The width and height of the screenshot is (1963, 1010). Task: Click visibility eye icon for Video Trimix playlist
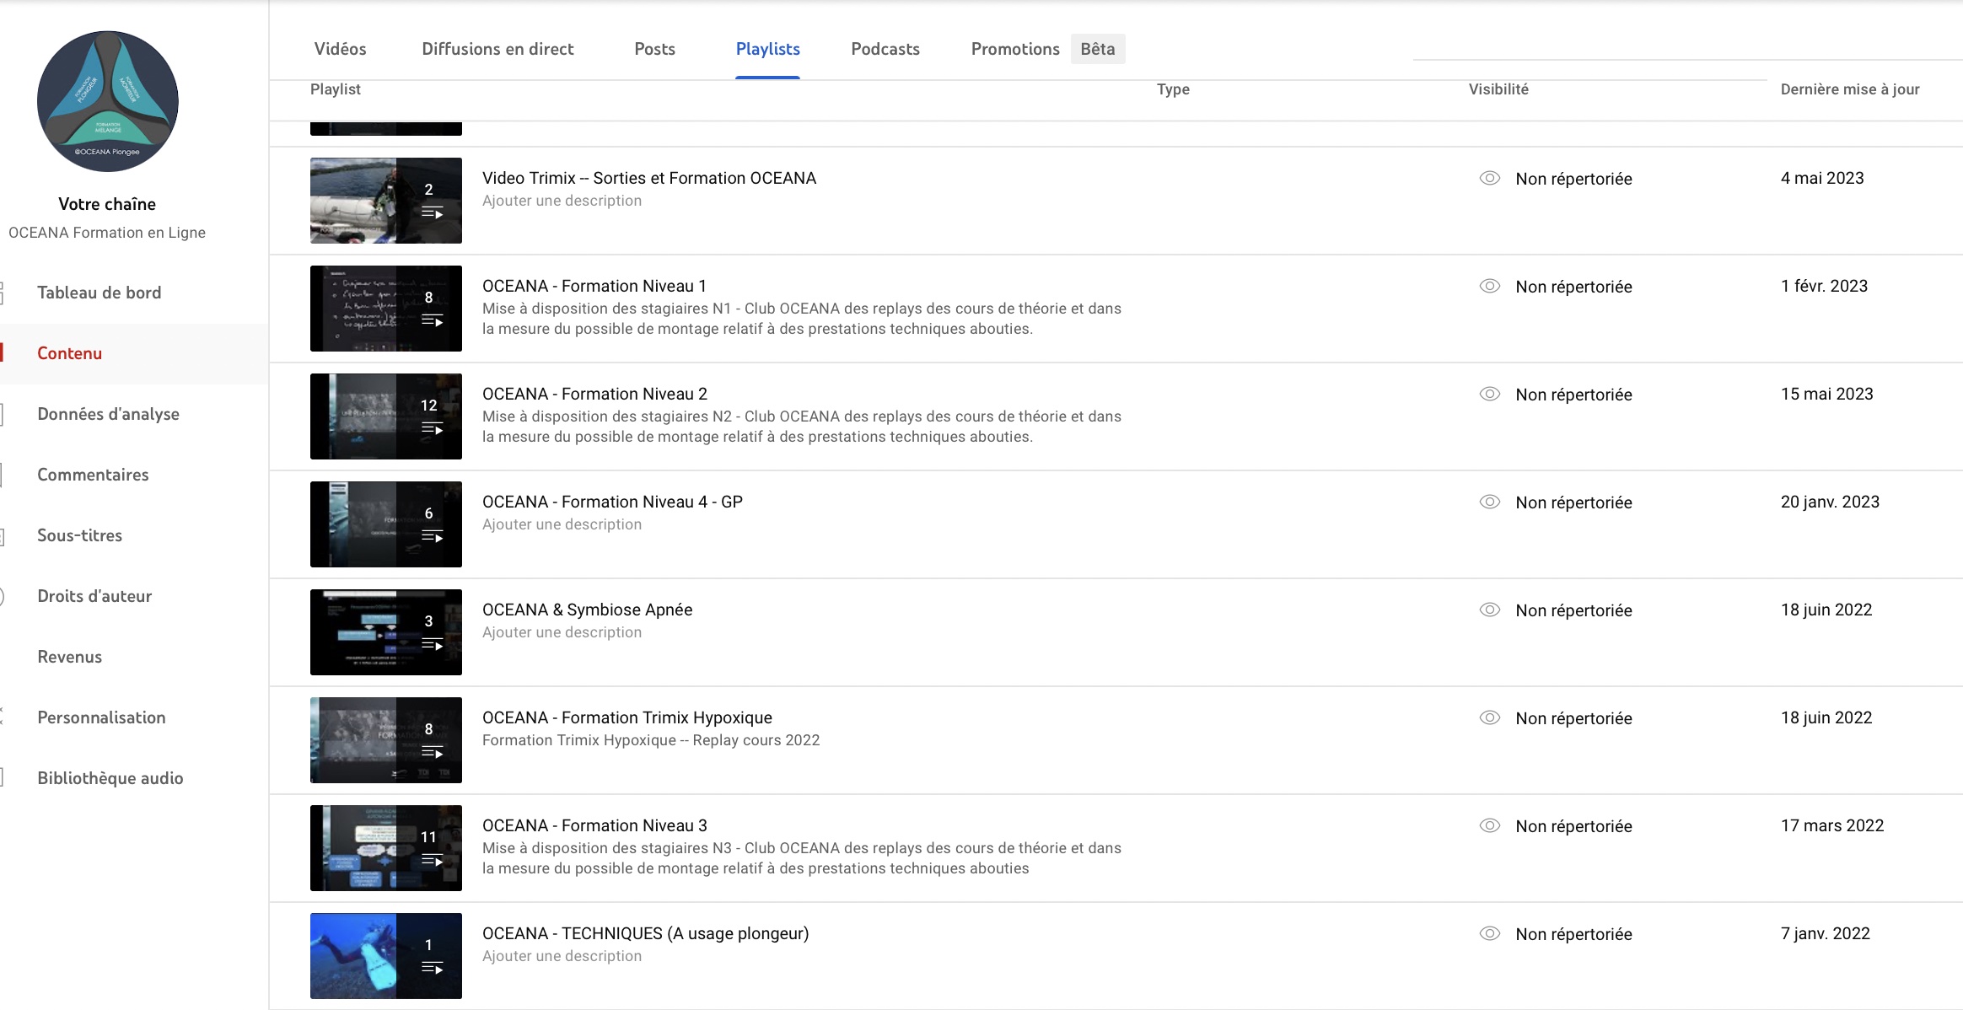point(1490,178)
